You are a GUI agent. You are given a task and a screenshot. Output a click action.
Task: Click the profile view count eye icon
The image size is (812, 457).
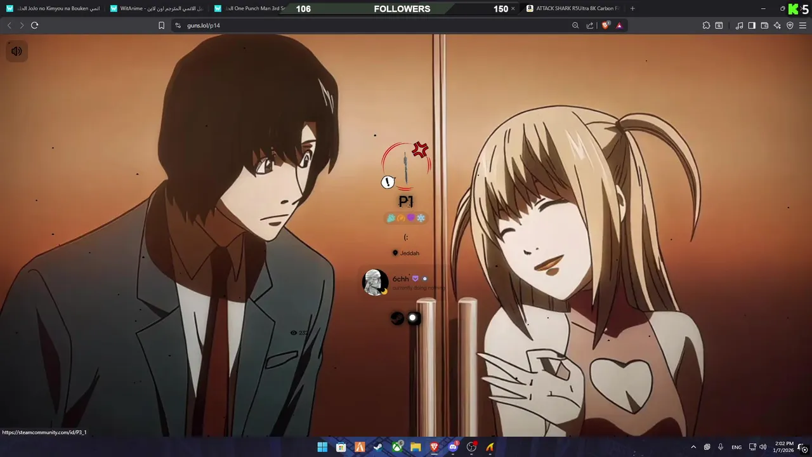pos(293,333)
